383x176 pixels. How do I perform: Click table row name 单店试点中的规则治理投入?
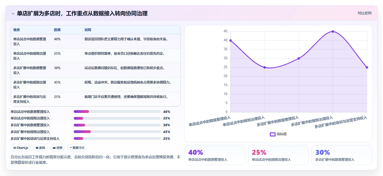click(30, 56)
